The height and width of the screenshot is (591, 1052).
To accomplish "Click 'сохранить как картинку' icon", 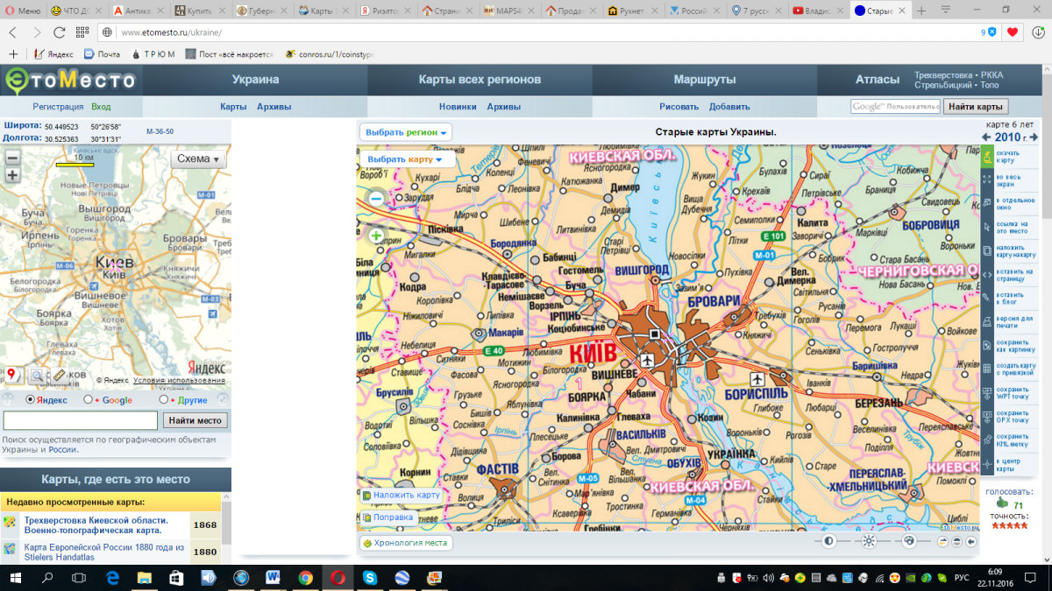I will click(986, 345).
